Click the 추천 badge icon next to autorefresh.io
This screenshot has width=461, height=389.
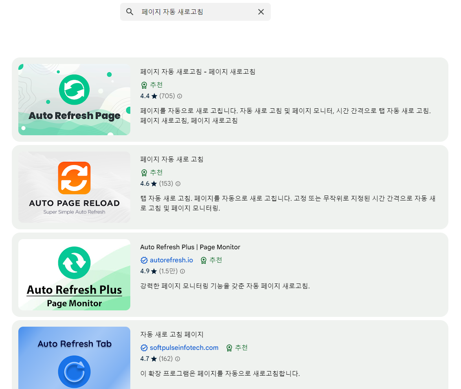coord(204,261)
